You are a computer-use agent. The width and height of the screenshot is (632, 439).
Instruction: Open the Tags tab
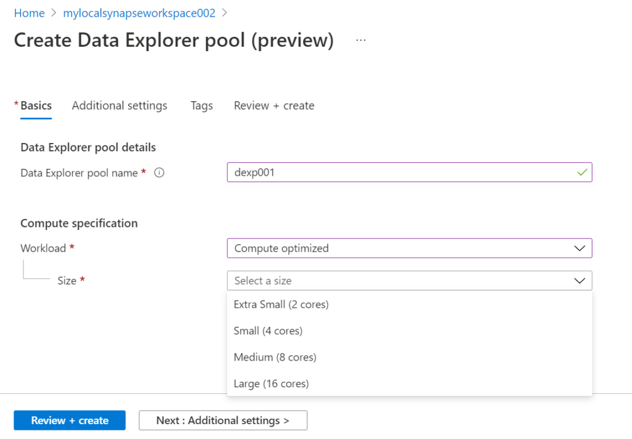click(x=201, y=105)
